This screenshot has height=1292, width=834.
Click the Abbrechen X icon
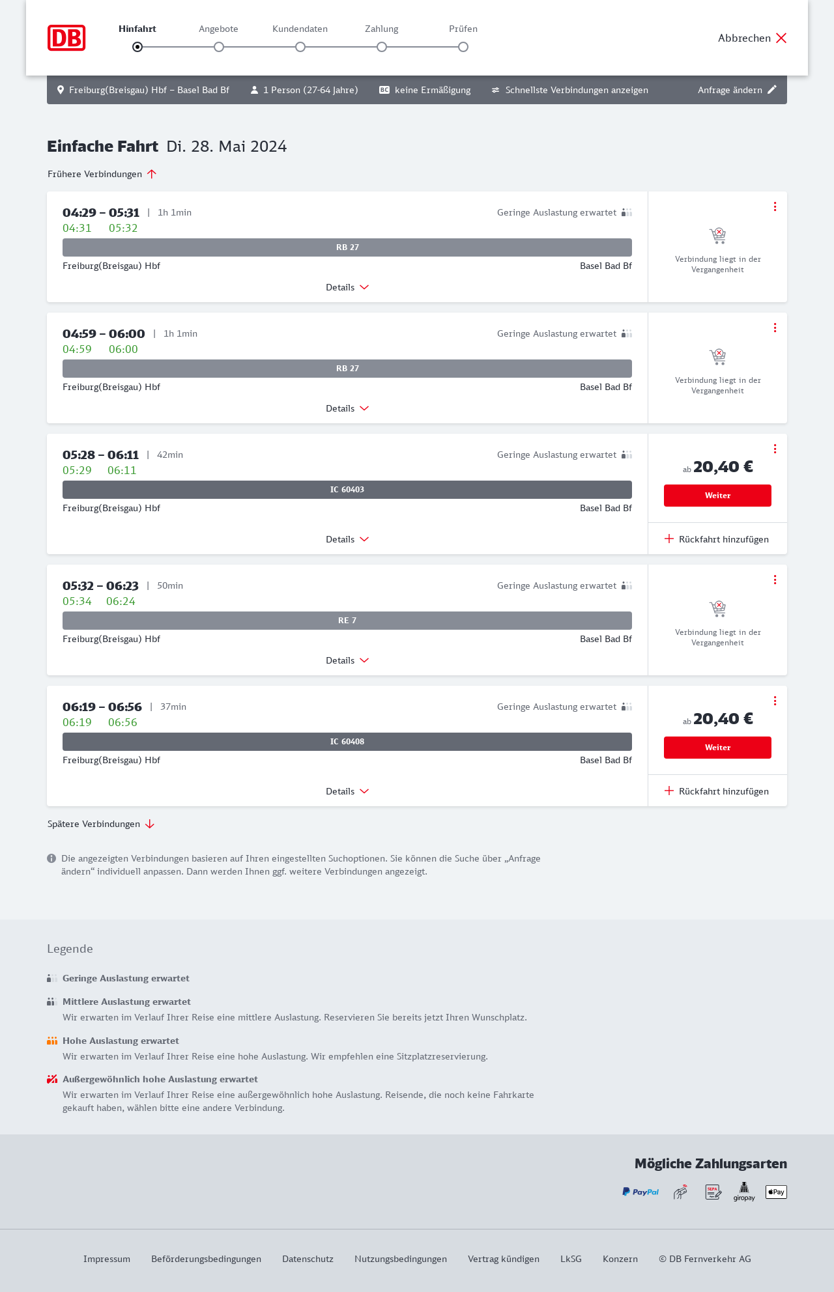(781, 38)
